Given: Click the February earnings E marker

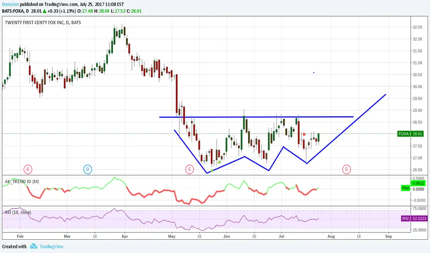Looking at the screenshot, I should click(x=28, y=169).
